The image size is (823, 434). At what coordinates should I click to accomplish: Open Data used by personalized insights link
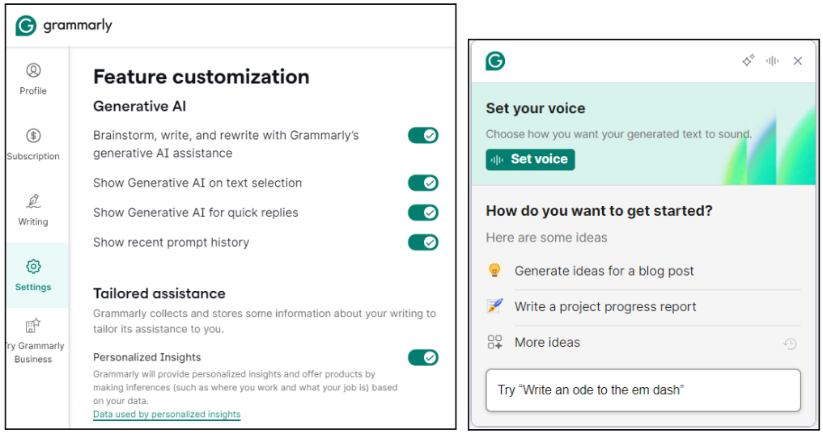pyautogui.click(x=167, y=415)
